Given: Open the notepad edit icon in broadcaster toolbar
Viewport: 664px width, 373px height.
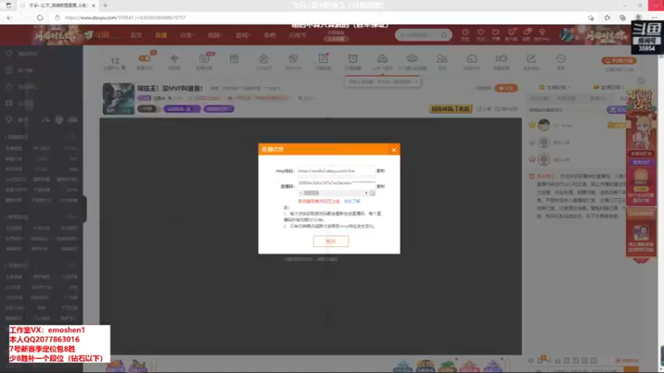Looking at the screenshot, I should point(323,59).
